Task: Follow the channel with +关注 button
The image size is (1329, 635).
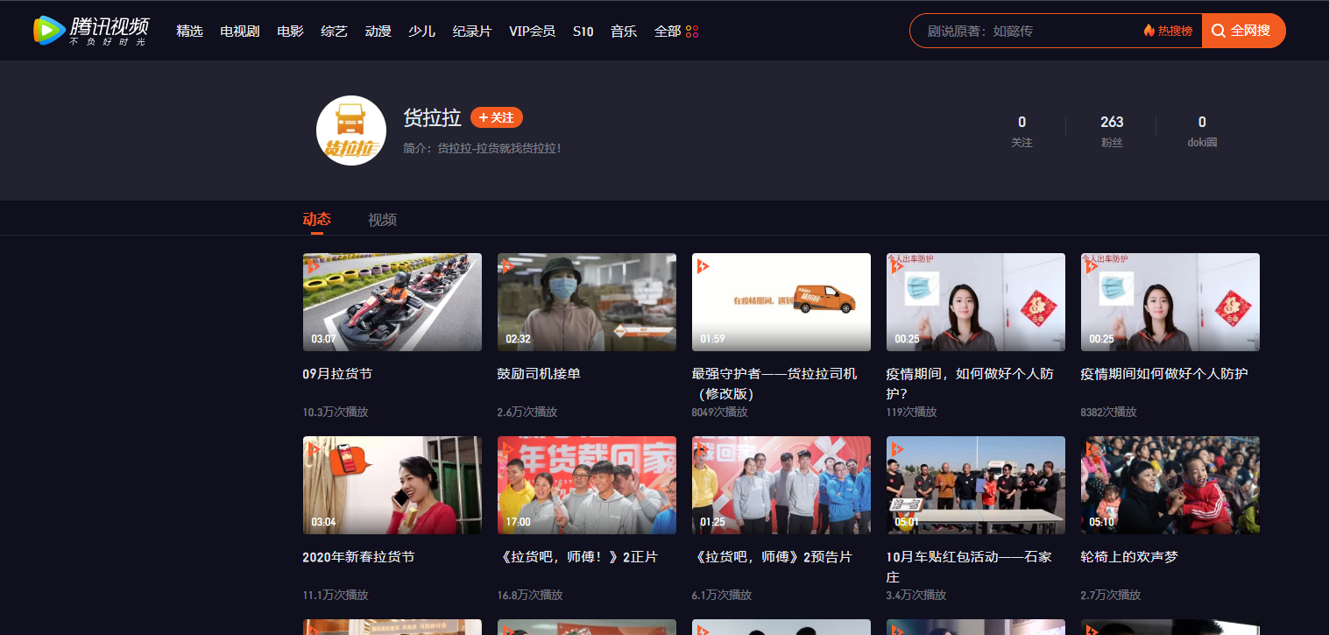Action: click(496, 116)
